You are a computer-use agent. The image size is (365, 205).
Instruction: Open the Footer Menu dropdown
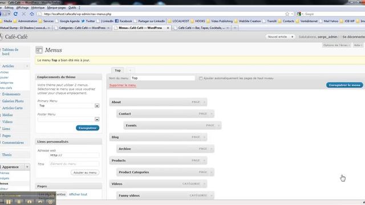click(97, 119)
